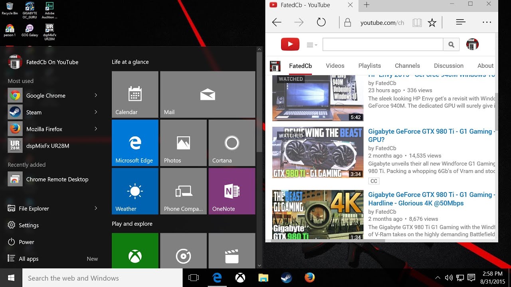Open dspMixFx UR28M from Most used
Viewport: 511px width, 287px height.
point(53,146)
